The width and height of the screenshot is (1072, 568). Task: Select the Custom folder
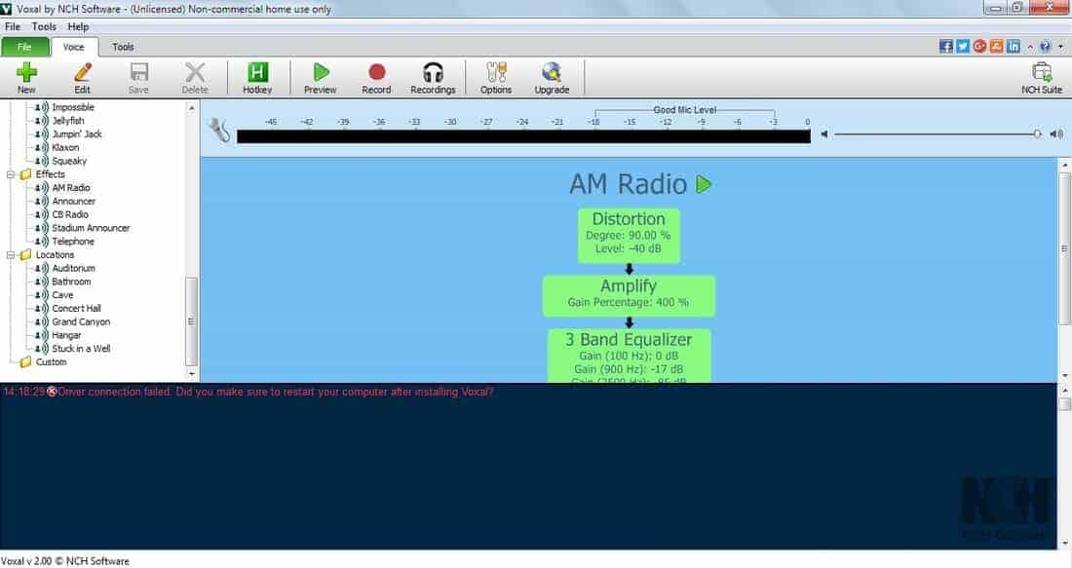51,362
